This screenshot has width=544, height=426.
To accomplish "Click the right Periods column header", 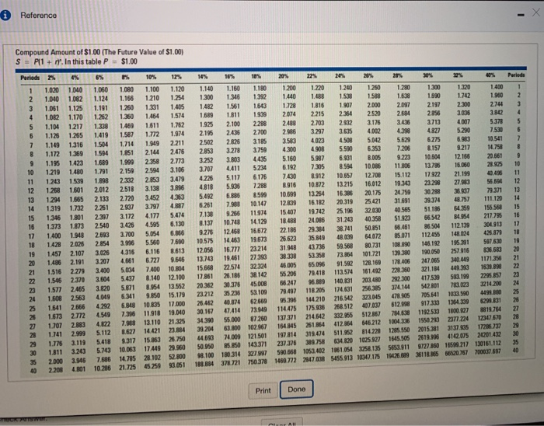I will click(x=516, y=75).
